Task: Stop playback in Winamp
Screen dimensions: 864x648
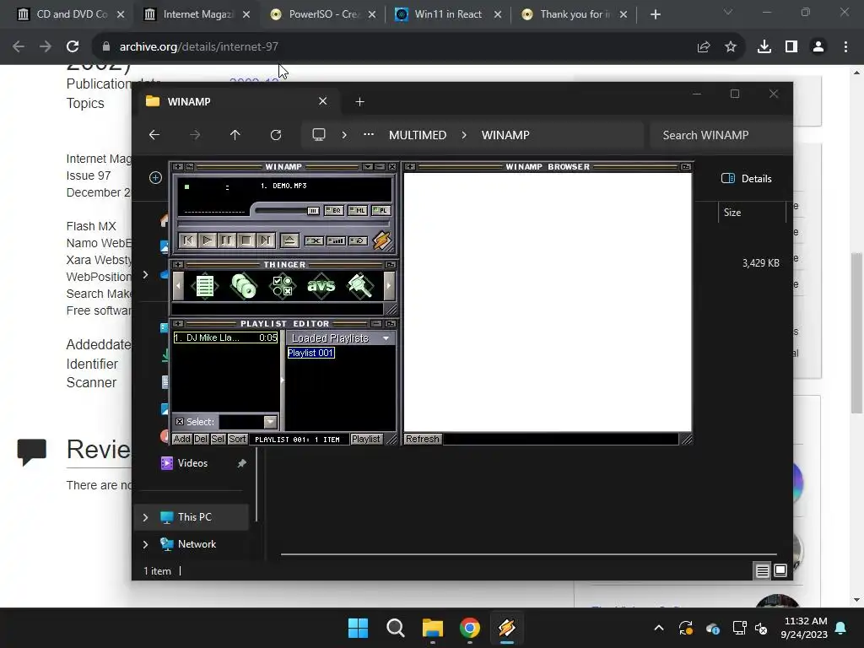Action: point(246,240)
